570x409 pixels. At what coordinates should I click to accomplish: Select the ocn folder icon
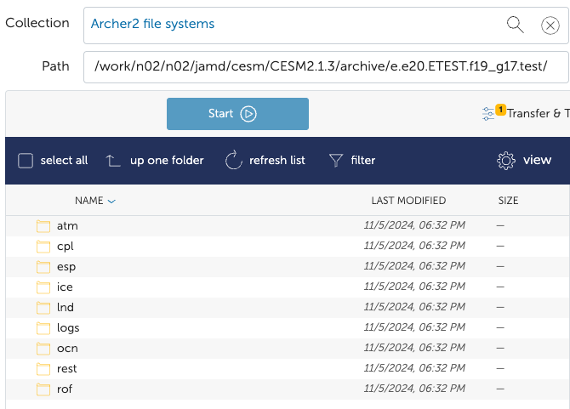click(43, 349)
